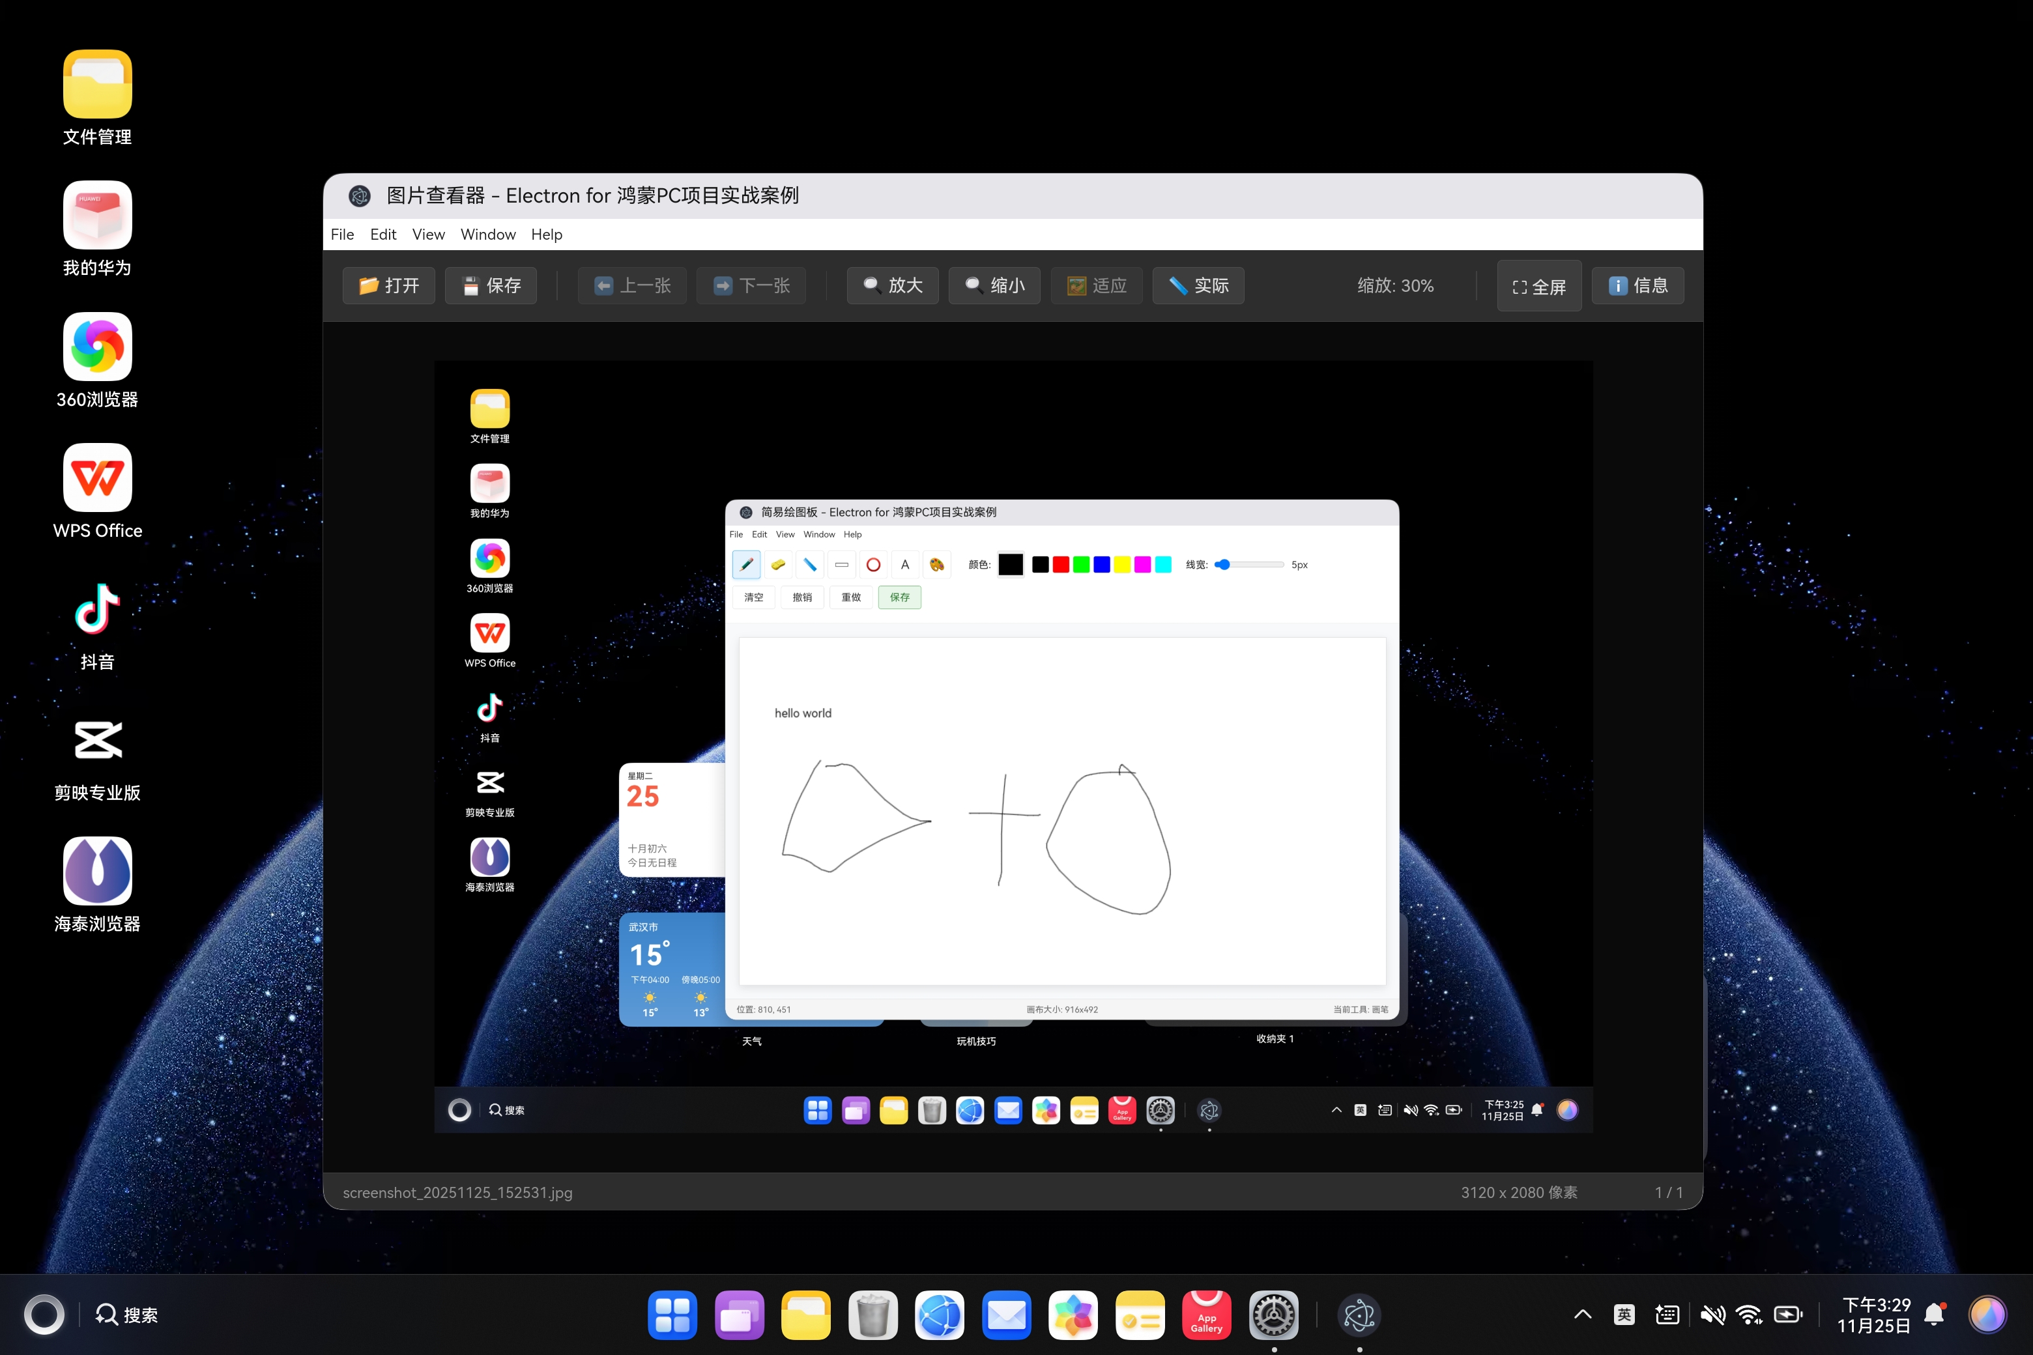Show actual size with the 实际 button

tap(1199, 286)
